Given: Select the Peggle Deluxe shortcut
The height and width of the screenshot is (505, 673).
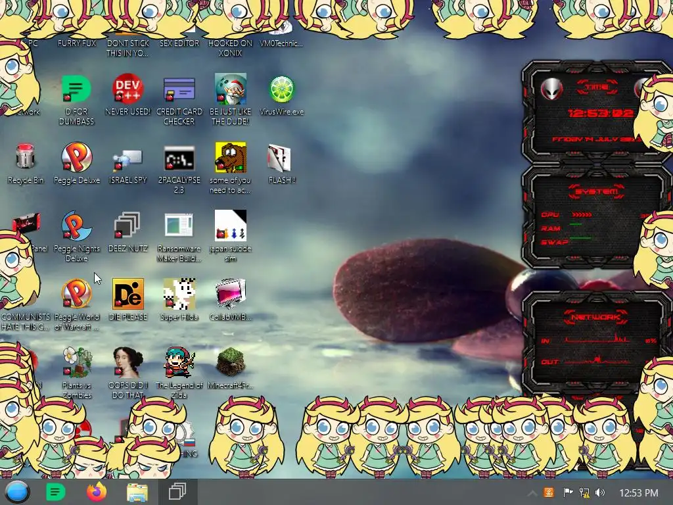Looking at the screenshot, I should tap(76, 157).
